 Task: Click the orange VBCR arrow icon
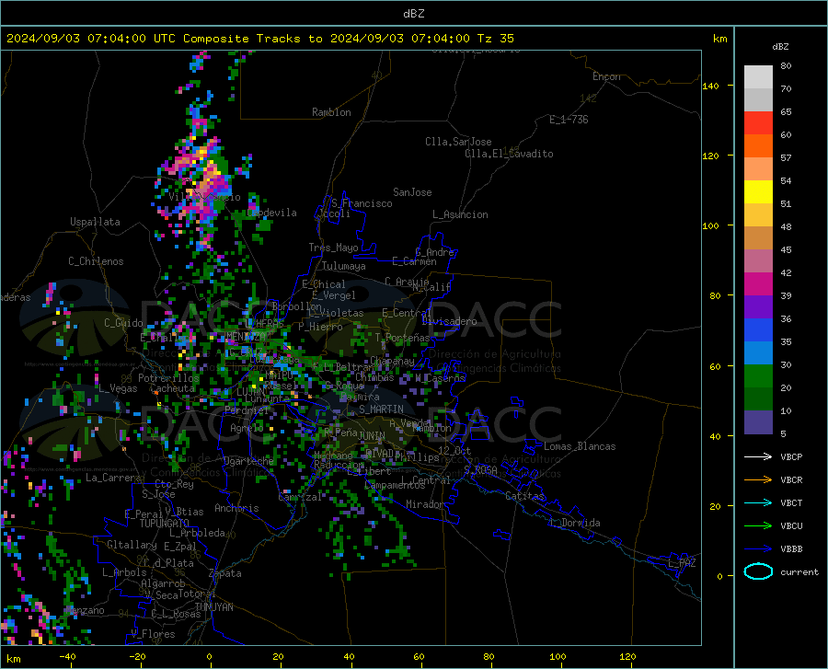pos(758,479)
